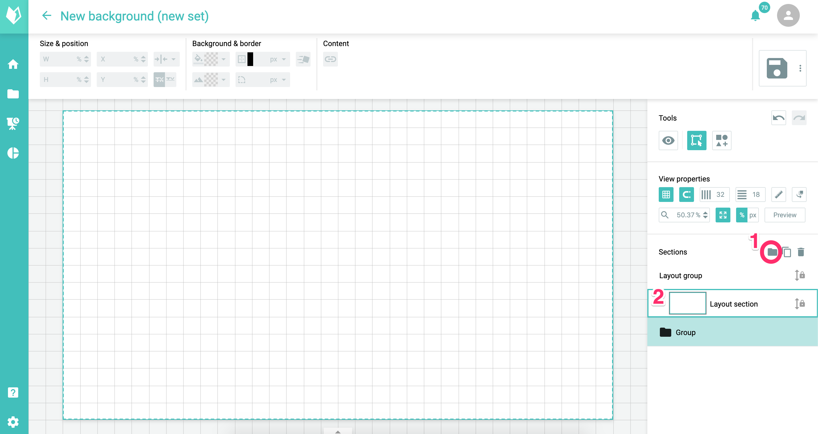818x434 pixels.
Task: Open the pie chart analytics sidebar icon
Action: pos(13,153)
